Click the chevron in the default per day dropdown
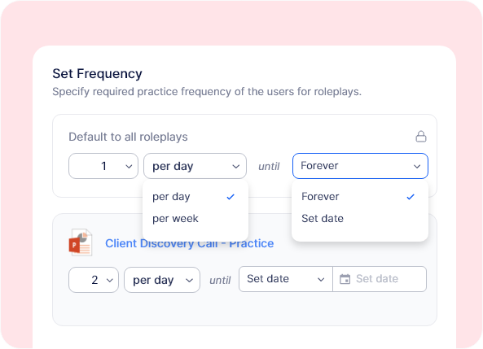The height and width of the screenshot is (349, 483). 236,167
